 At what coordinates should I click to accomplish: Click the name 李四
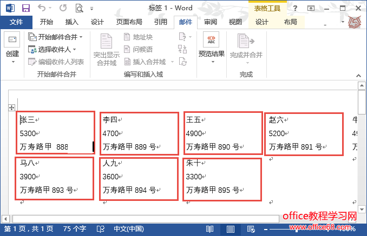coord(110,120)
